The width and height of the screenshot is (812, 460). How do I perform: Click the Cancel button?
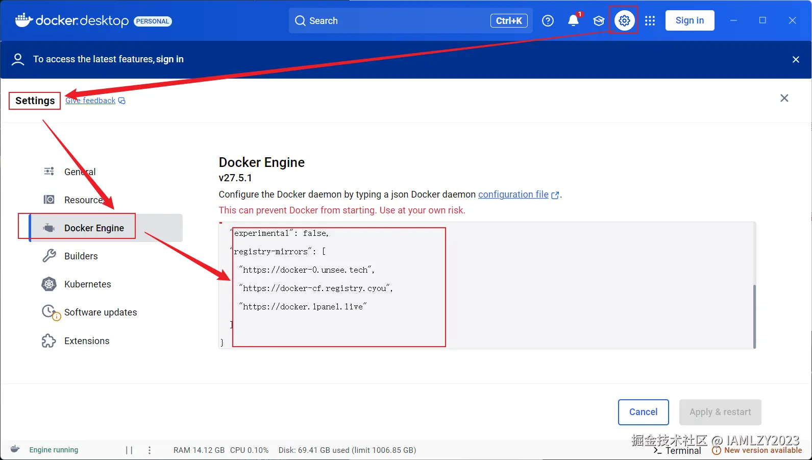pos(643,412)
